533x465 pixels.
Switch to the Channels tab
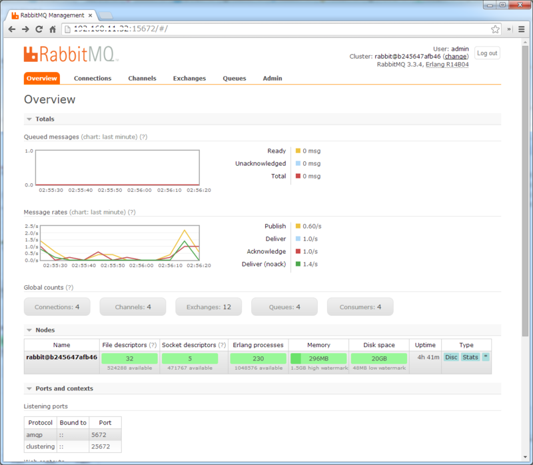pyautogui.click(x=142, y=78)
